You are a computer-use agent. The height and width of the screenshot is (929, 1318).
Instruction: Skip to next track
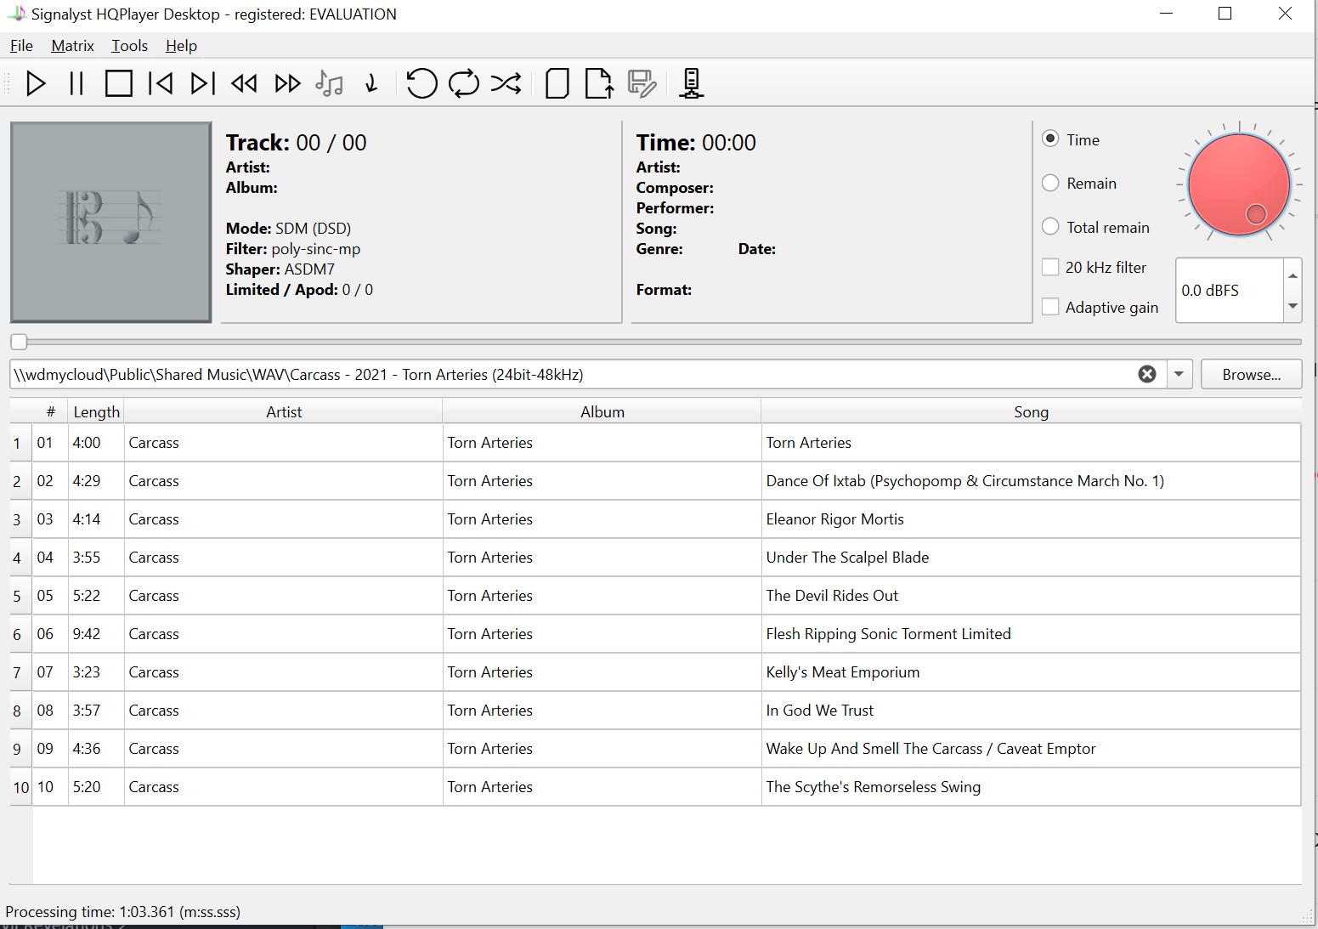202,83
